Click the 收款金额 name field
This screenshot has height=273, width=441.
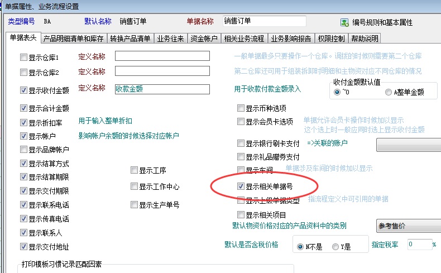pos(162,89)
